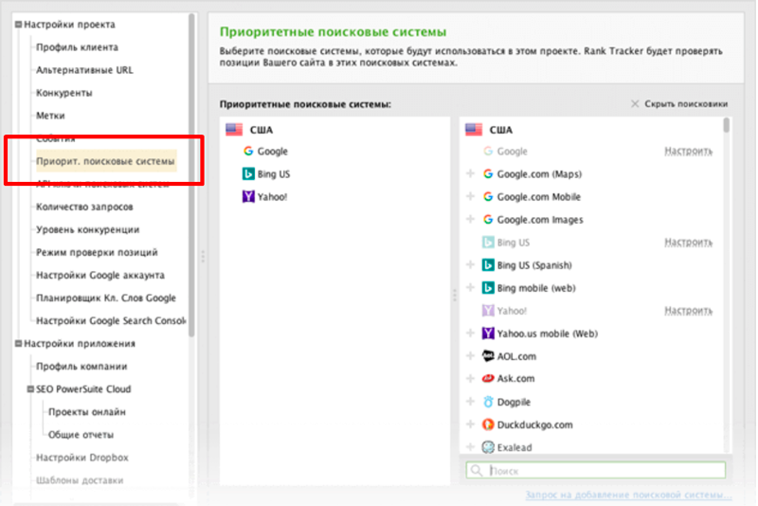Click the available engines list scrollbar
758x506 pixels.
(x=726, y=125)
